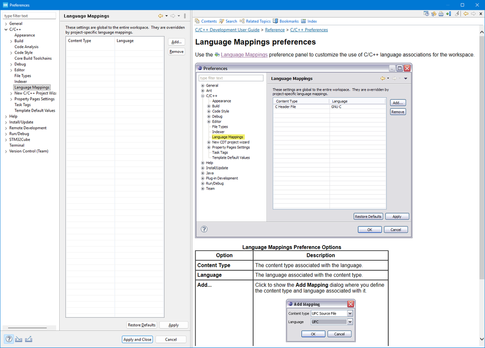This screenshot has width=485, height=348.
Task: Expand the General preferences tree node
Action: pyautogui.click(x=6, y=24)
